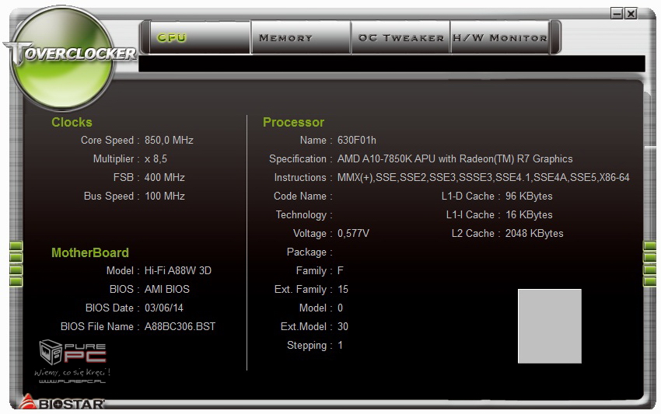Click the Voltage value 0,577V
Viewport: 661px width, 414px height.
click(353, 234)
